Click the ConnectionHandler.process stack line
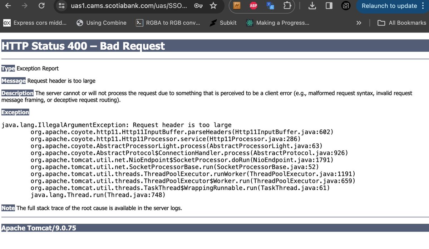Image resolution: width=429 pixels, height=249 pixels. coord(189,153)
